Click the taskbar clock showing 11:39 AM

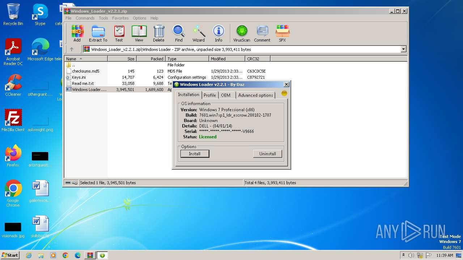tap(445, 255)
